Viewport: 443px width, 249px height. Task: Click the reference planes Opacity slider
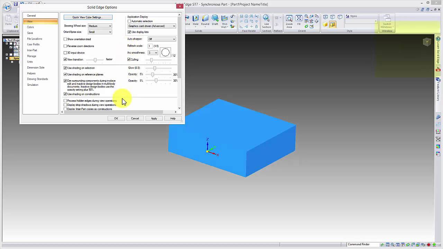[x=153, y=74]
